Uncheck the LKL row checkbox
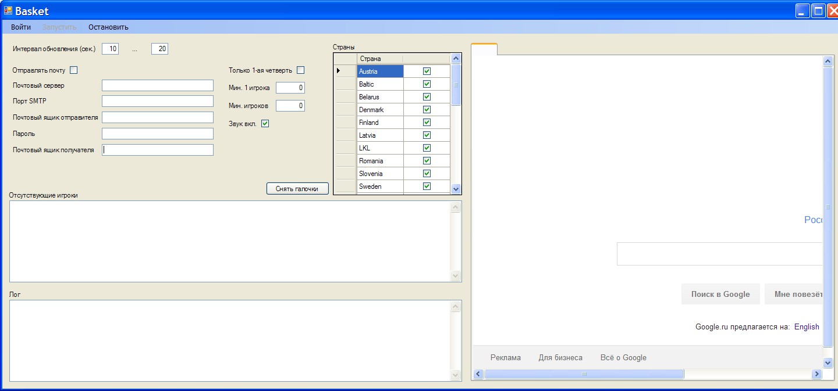 tap(427, 148)
